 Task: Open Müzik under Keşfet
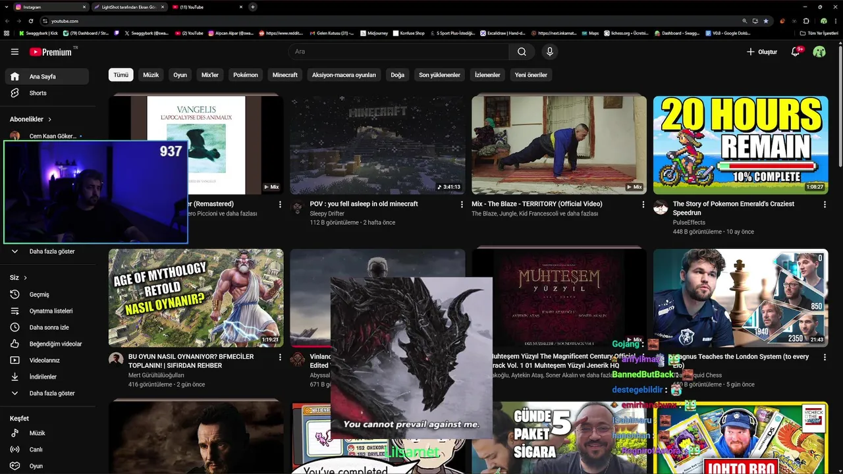[47, 433]
